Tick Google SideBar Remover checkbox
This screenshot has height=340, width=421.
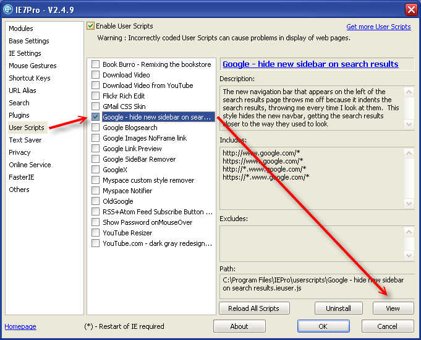click(95, 159)
